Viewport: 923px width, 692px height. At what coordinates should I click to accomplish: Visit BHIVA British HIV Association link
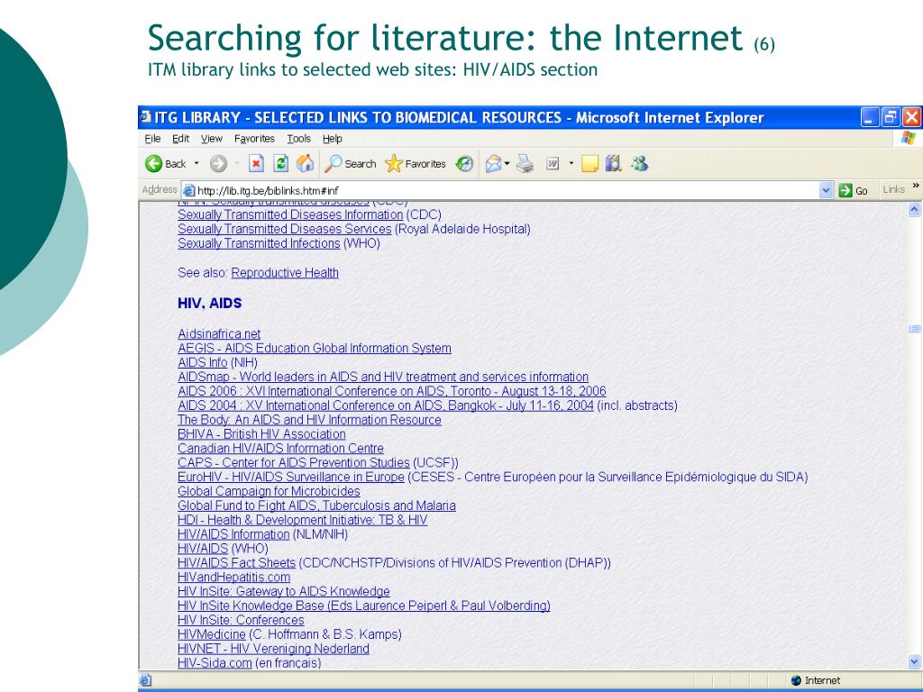[261, 433]
